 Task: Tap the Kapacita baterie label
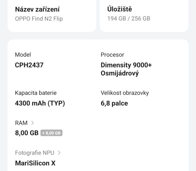coord(36,93)
